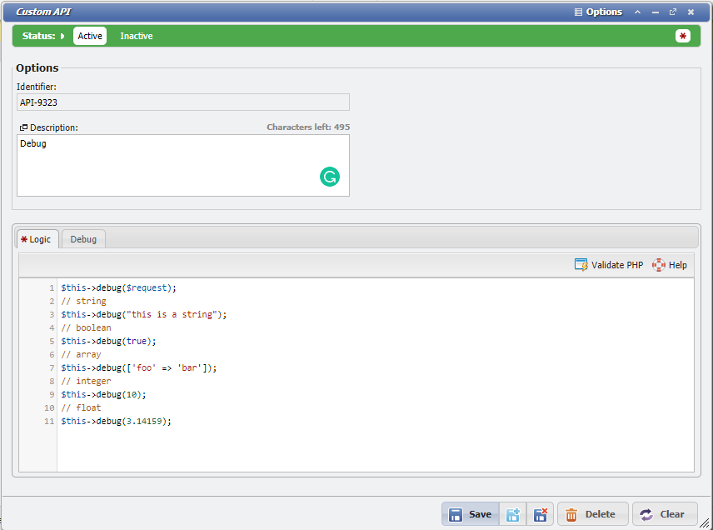
Task: Click into the Identifier field
Action: coord(182,102)
